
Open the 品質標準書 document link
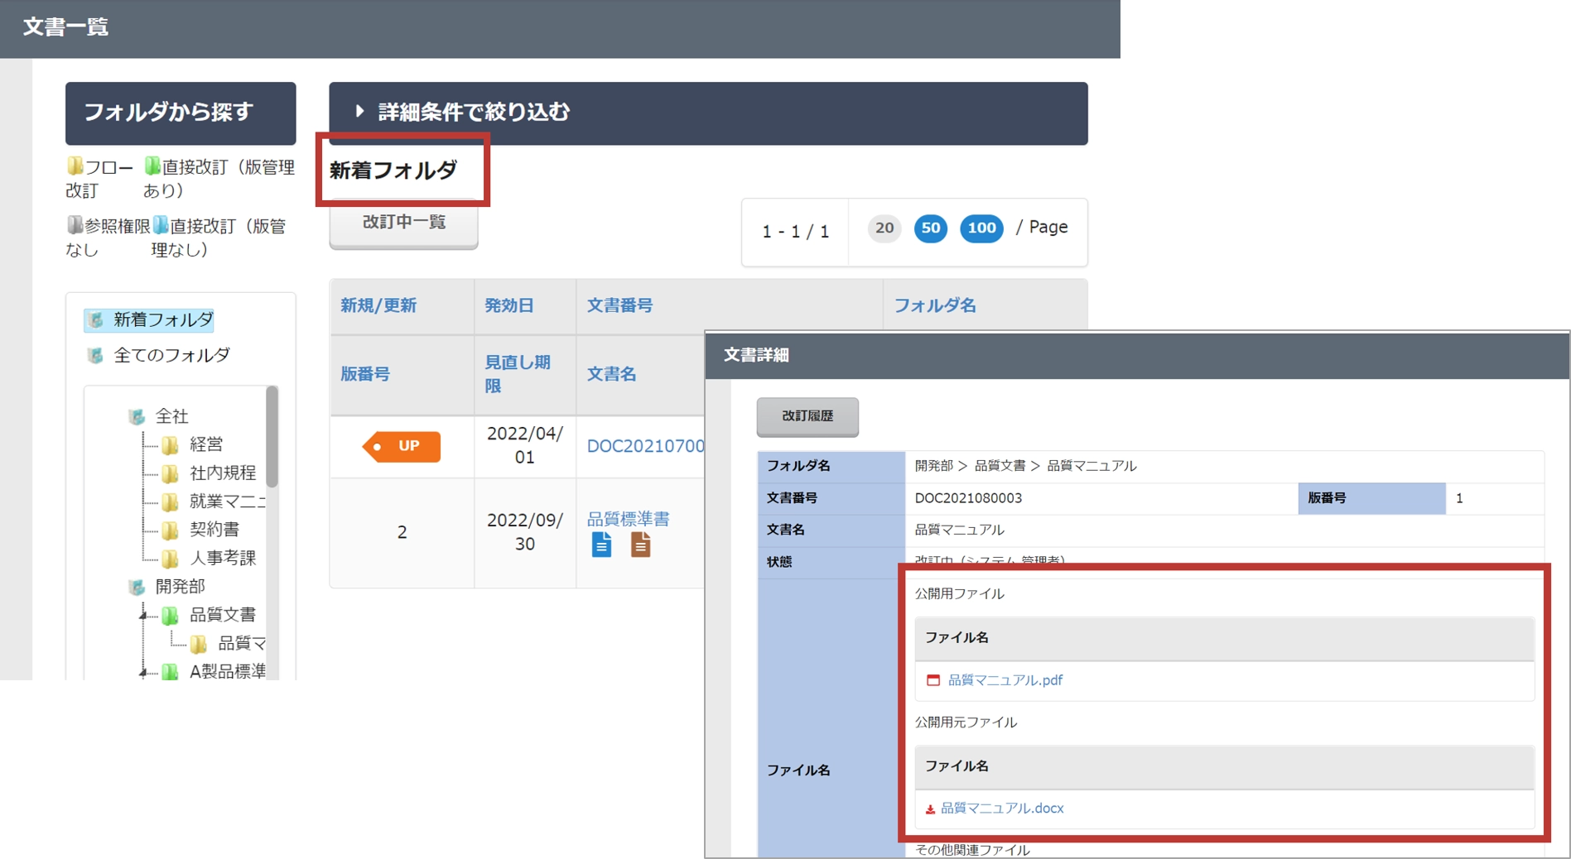[628, 519]
